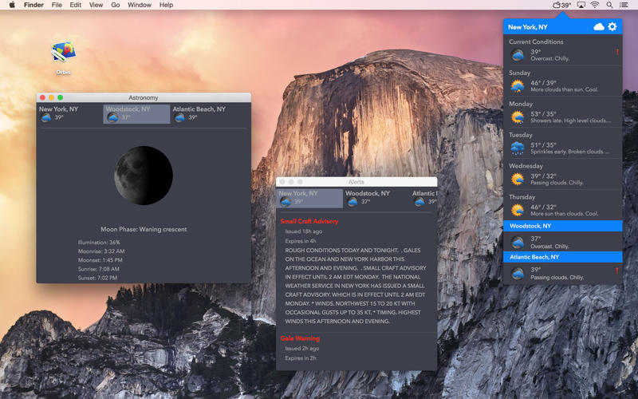Click the Small Craft Advisory heading
638x399 pixels.
(309, 221)
